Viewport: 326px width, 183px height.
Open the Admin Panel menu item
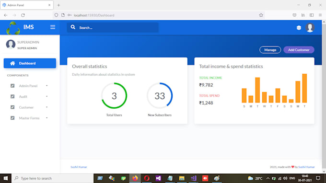tap(30, 86)
